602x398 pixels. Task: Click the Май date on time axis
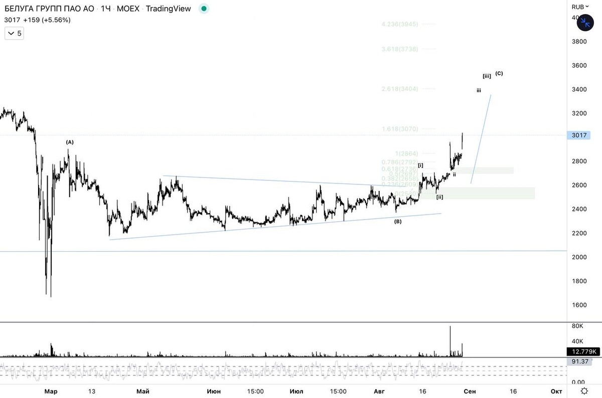pos(142,391)
